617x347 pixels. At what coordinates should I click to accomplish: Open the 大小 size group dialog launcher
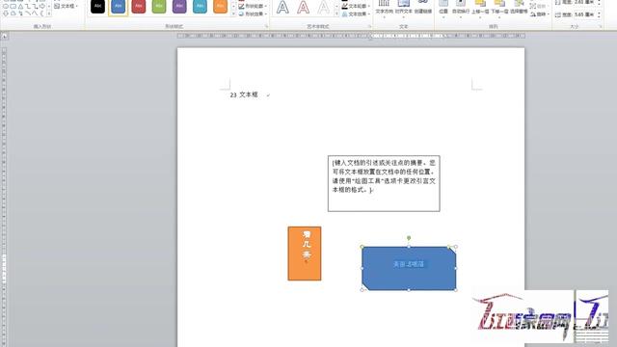601,27
